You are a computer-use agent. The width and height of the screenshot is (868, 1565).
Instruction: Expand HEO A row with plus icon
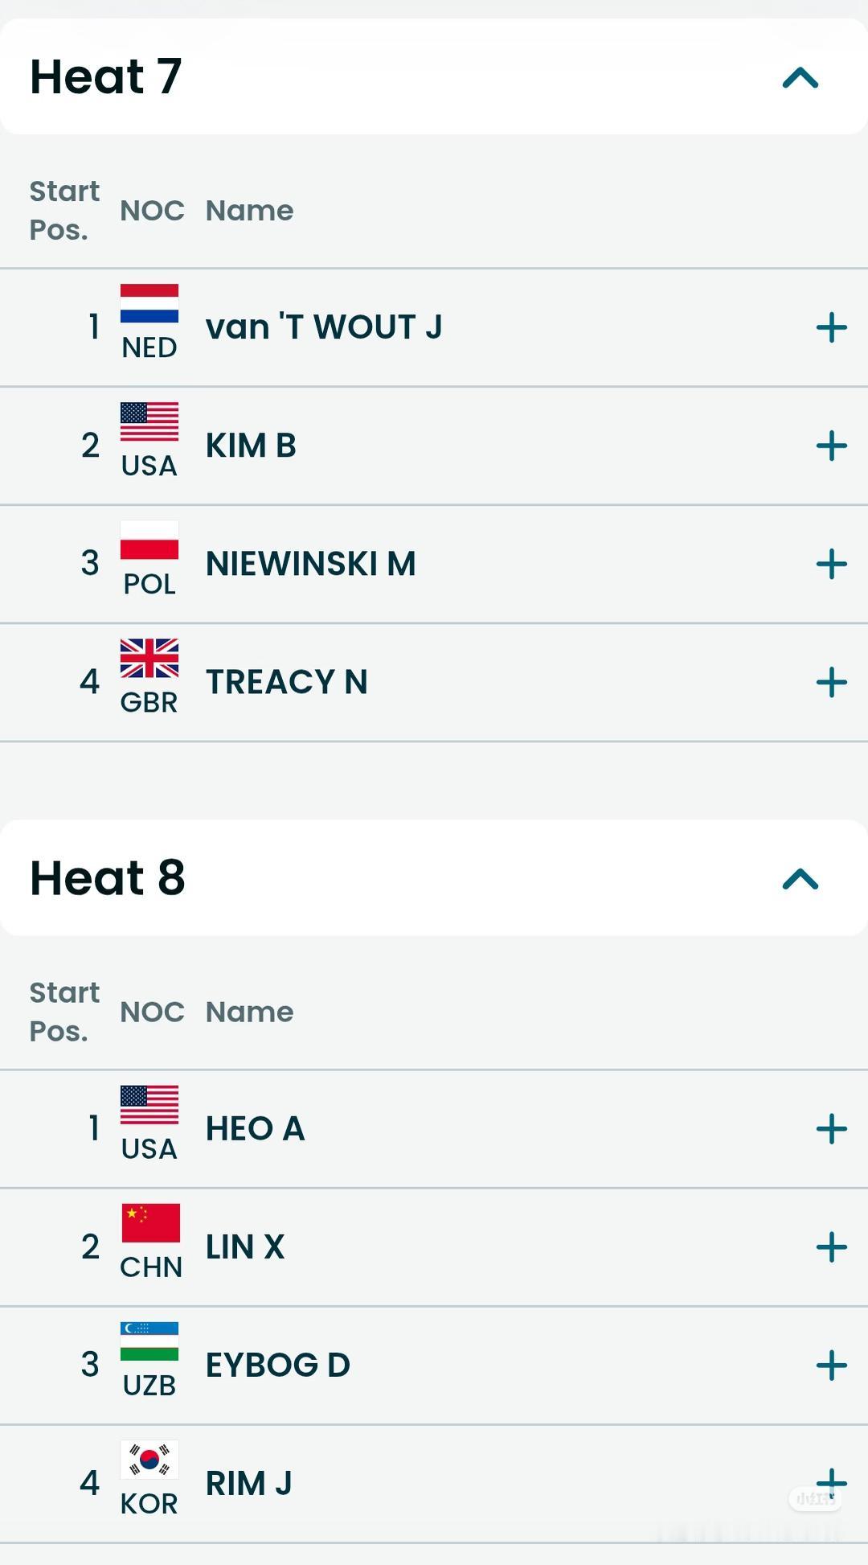click(831, 1129)
